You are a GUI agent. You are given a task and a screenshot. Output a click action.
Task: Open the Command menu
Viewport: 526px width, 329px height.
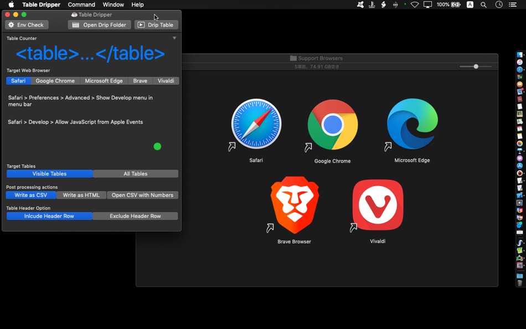pyautogui.click(x=81, y=4)
